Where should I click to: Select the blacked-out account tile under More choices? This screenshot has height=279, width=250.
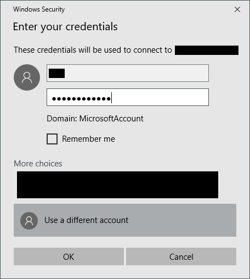(117, 185)
